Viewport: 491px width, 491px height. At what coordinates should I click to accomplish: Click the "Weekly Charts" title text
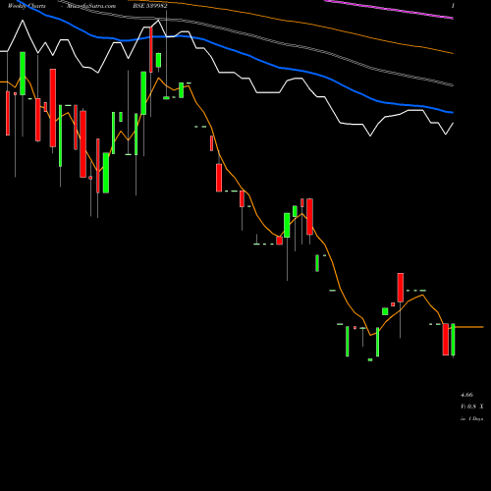tap(27, 6)
